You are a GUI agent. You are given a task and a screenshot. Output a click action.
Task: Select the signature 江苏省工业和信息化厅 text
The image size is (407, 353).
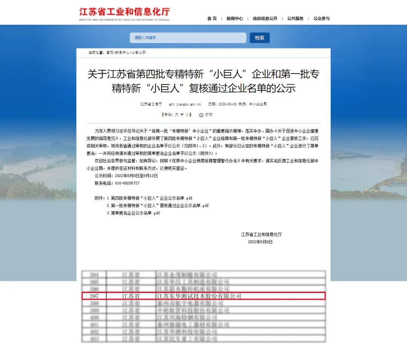[262, 234]
